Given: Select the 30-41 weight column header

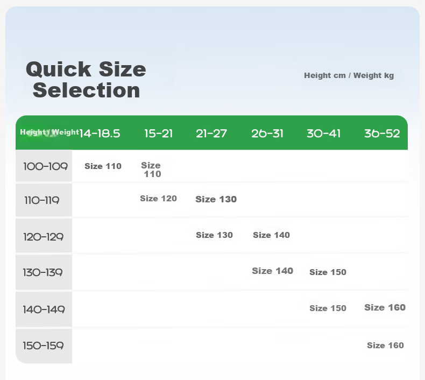Looking at the screenshot, I should pyautogui.click(x=323, y=133).
